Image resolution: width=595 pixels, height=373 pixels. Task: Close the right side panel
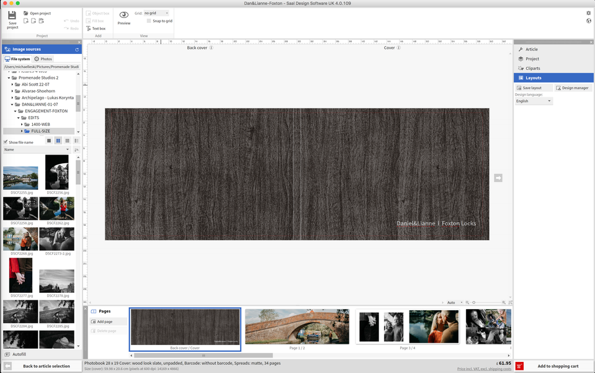(x=591, y=42)
